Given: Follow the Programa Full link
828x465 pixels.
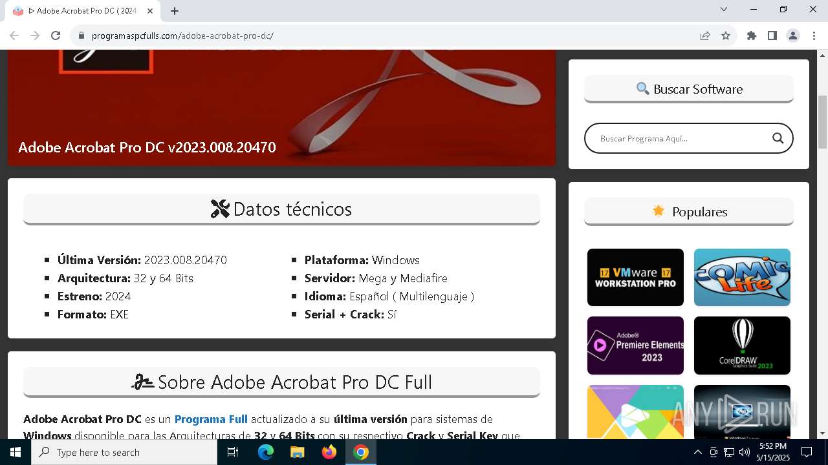Looking at the screenshot, I should tap(211, 419).
